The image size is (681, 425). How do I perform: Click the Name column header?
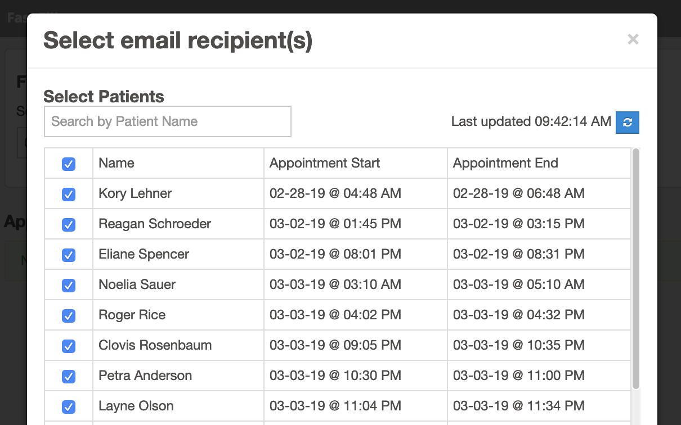117,163
